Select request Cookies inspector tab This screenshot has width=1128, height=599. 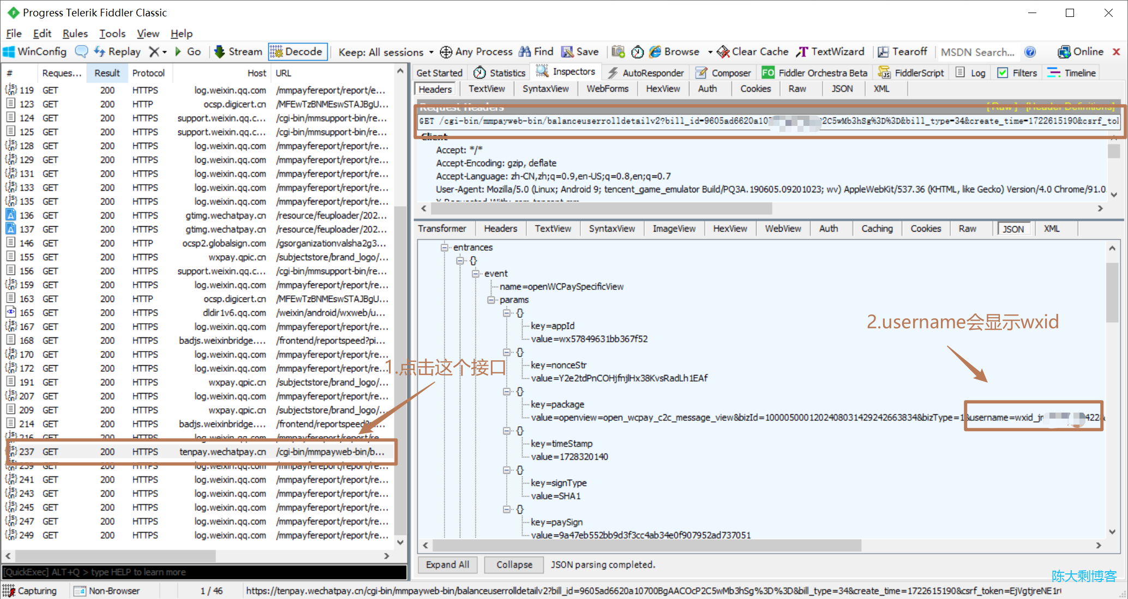click(x=755, y=89)
